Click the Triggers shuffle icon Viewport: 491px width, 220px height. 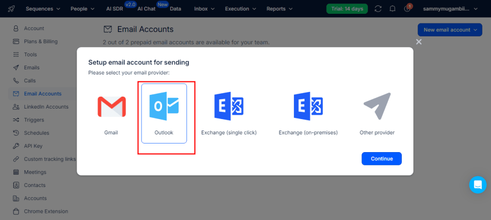16,120
